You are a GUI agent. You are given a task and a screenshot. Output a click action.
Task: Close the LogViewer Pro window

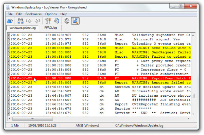[191, 6]
